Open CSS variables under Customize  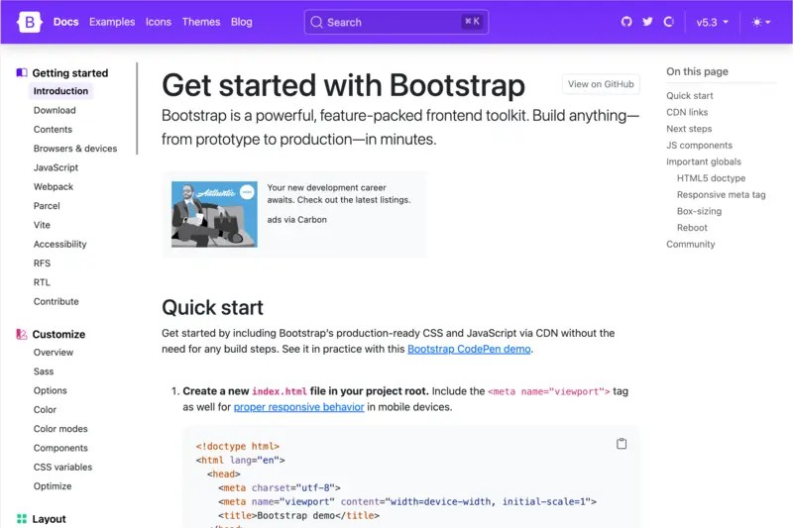click(62, 468)
